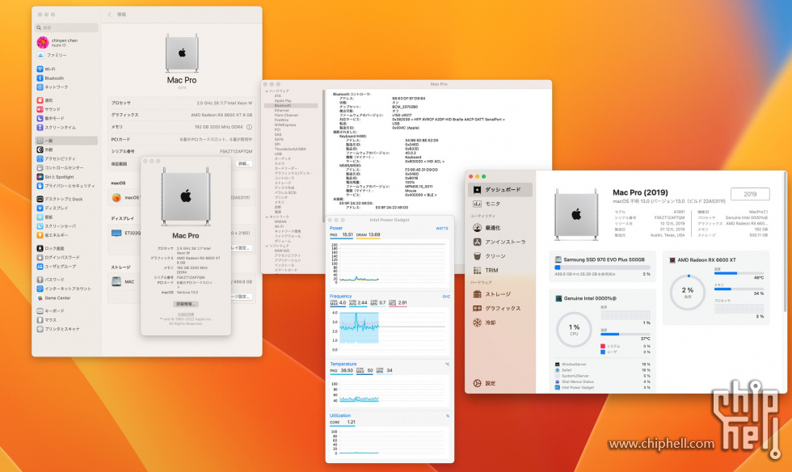792x472 pixels.
Task: Click the System Information sidebar scrollbar
Action: point(323,156)
